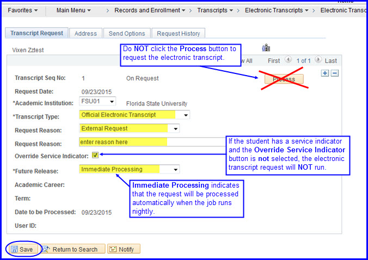Click the Return to Search button
368x260 pixels.
click(x=73, y=249)
